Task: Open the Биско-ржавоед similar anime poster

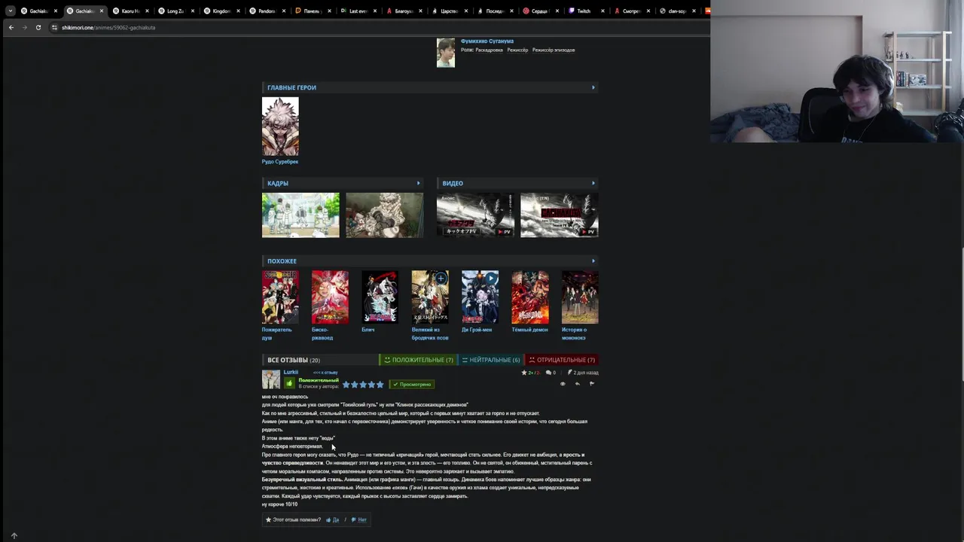Action: coord(330,297)
